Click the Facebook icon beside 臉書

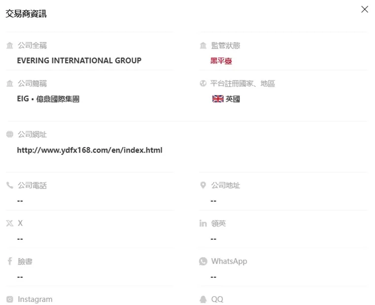click(x=9, y=261)
